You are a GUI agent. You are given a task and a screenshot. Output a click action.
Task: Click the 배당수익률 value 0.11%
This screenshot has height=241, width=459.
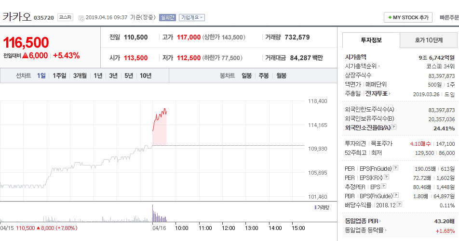coord(447,206)
